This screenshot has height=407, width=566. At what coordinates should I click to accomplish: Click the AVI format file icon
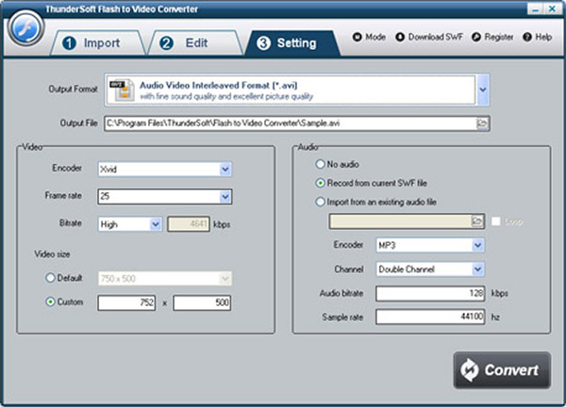[122, 90]
